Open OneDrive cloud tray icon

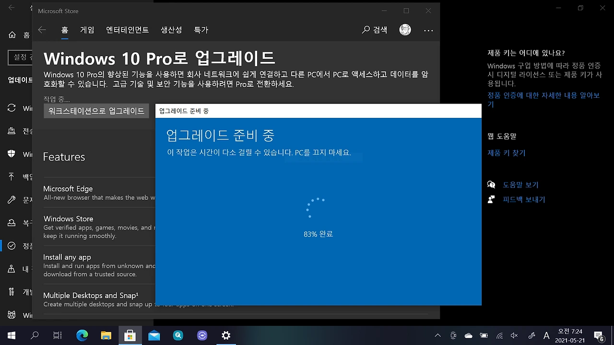pos(469,335)
